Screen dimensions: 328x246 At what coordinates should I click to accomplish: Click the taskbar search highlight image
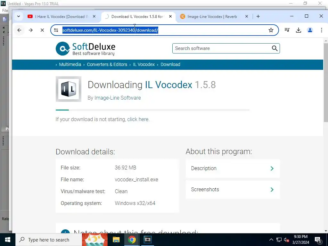[x=95, y=240]
